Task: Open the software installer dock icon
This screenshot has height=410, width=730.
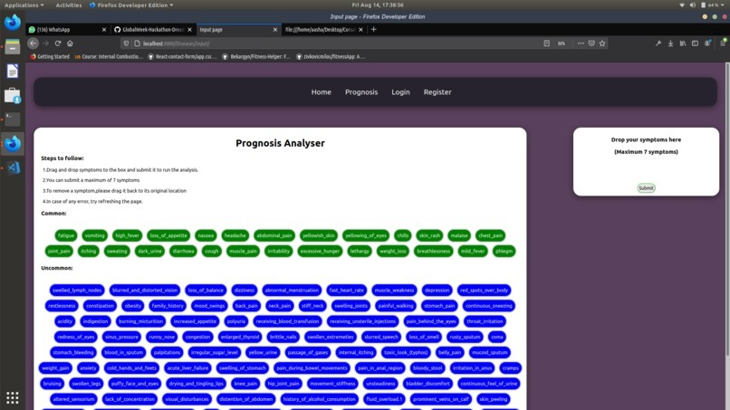Action: (x=13, y=95)
